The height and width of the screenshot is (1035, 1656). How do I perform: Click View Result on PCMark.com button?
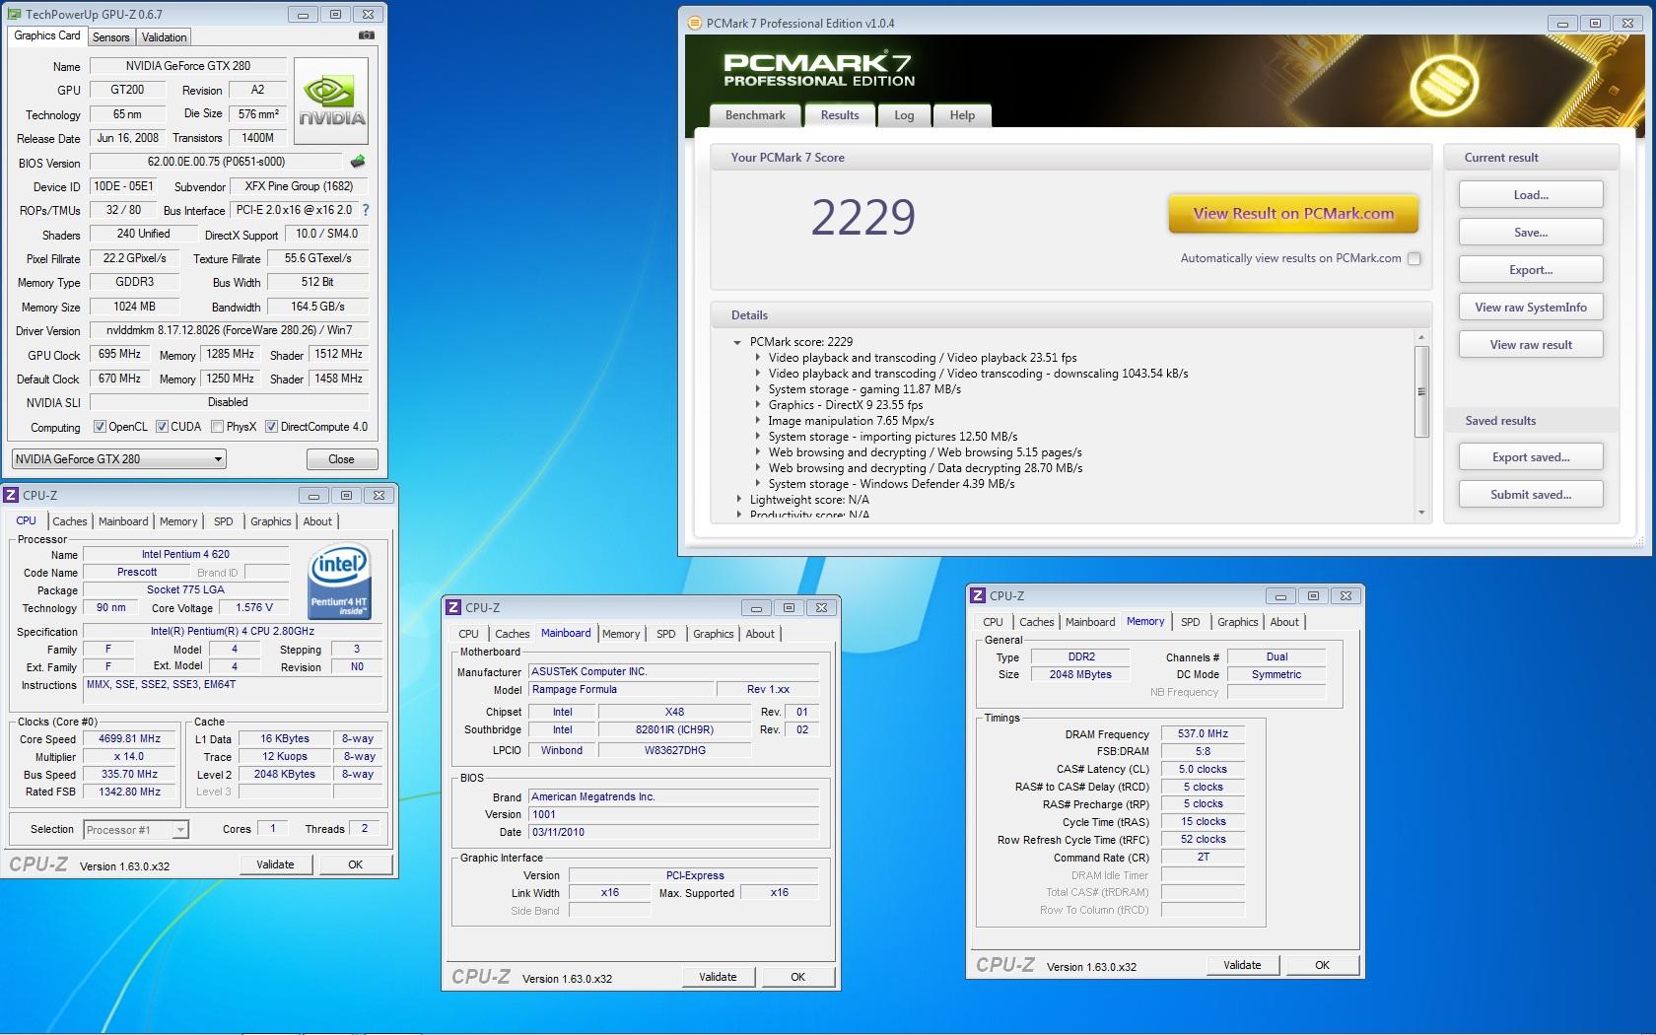tap(1293, 213)
